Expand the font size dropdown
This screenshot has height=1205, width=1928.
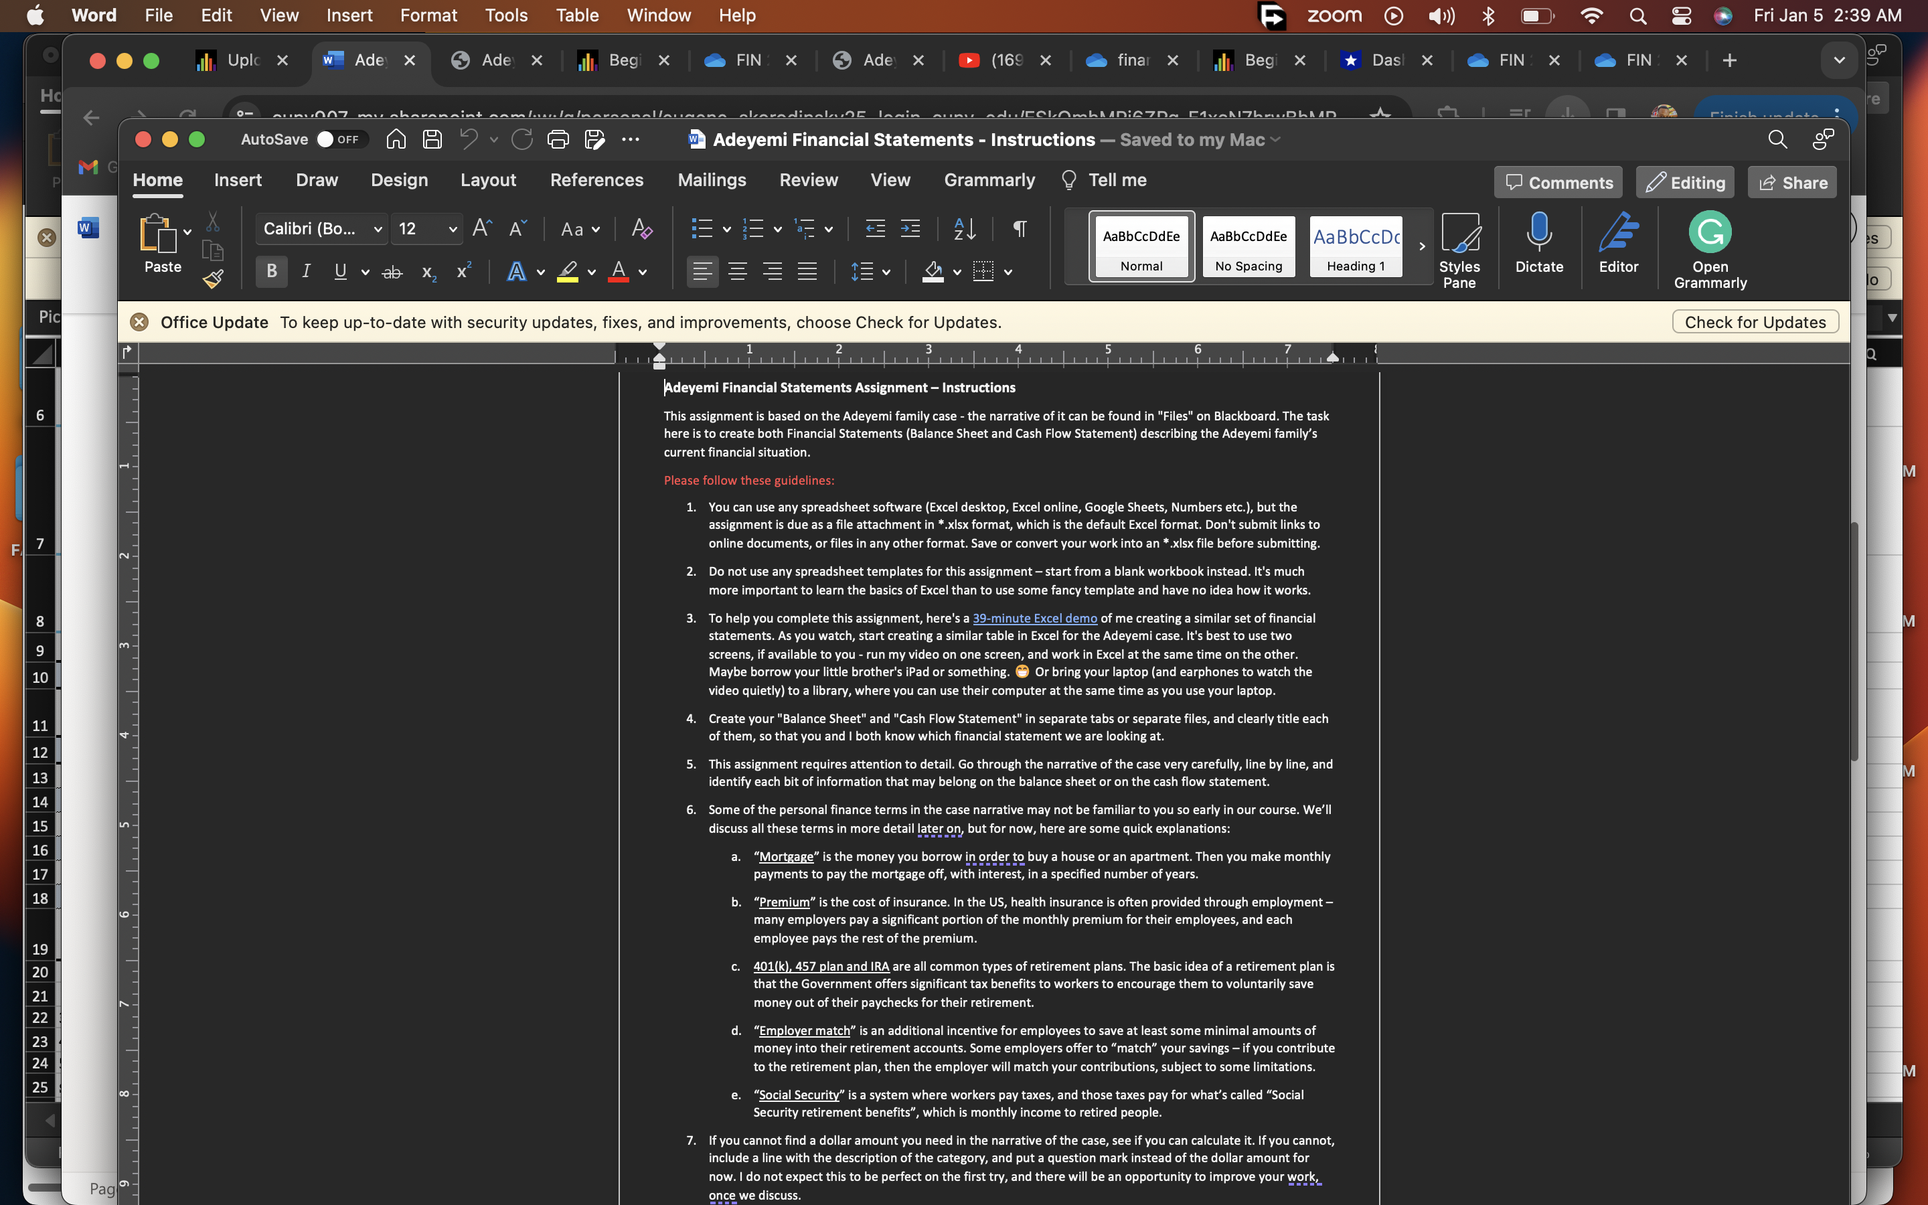[x=453, y=230]
